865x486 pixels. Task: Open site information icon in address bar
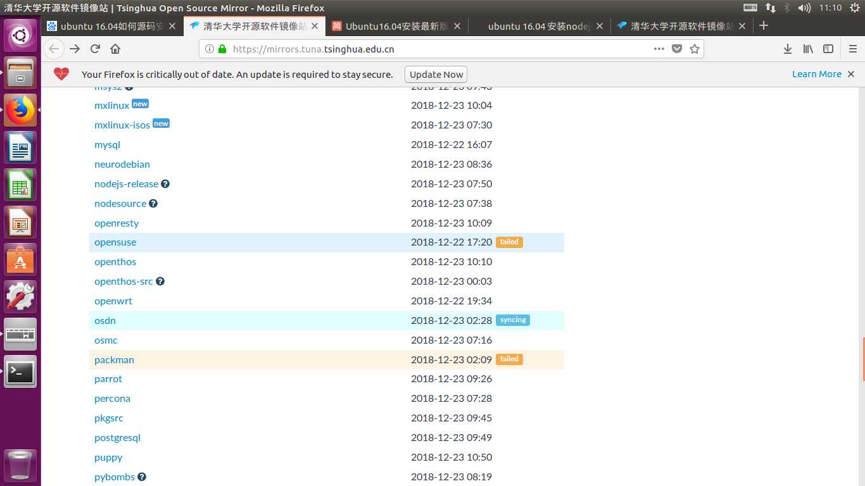[x=210, y=49]
